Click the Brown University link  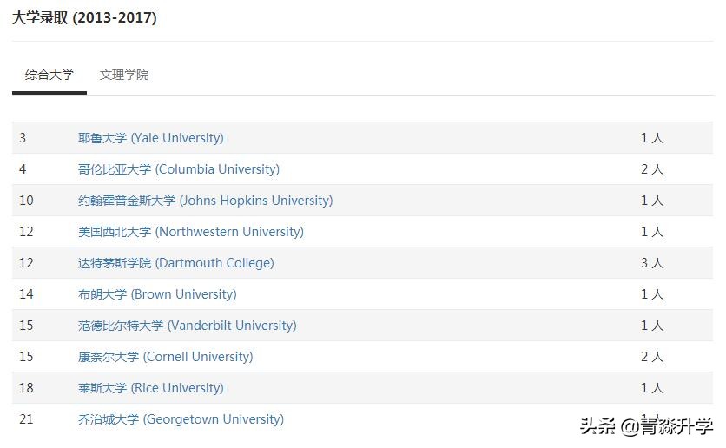(156, 294)
